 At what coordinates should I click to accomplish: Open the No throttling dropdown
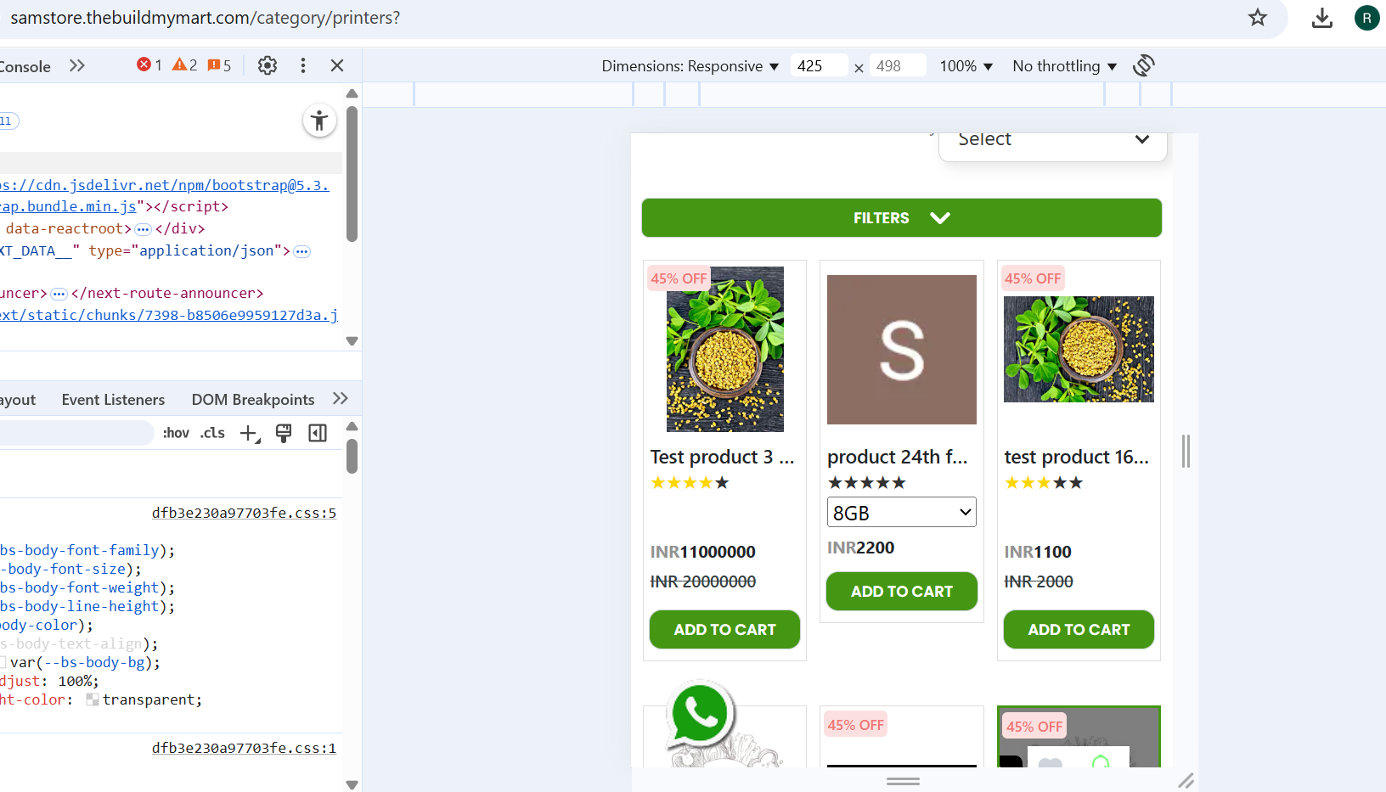click(1064, 66)
